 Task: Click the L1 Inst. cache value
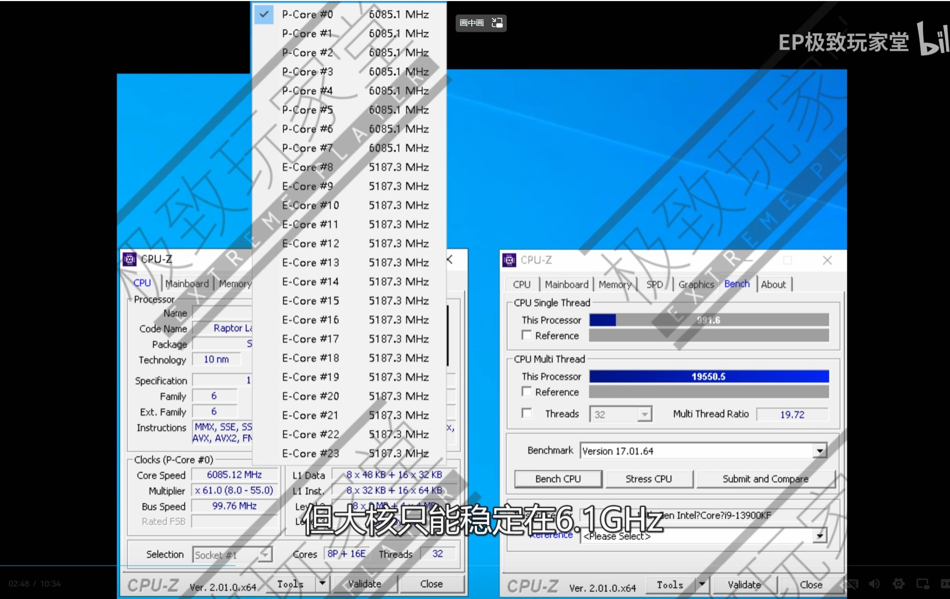[394, 490]
